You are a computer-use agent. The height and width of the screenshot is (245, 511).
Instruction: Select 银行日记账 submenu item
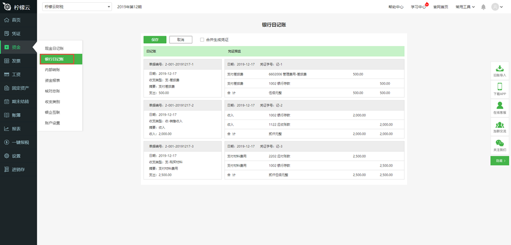tap(61, 59)
